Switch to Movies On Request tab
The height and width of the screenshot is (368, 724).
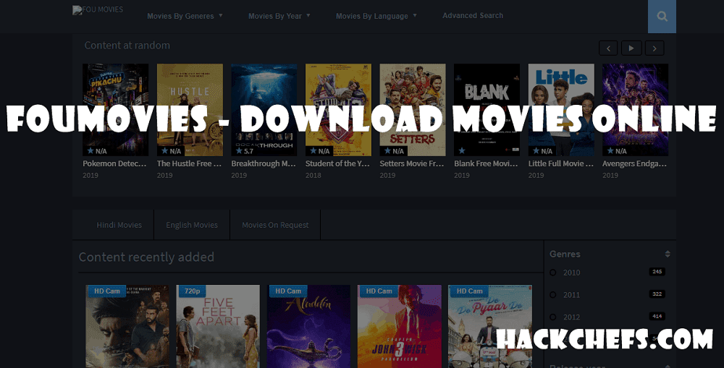pyautogui.click(x=275, y=225)
